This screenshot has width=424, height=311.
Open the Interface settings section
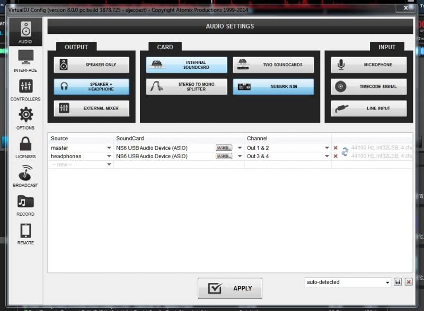click(x=25, y=61)
